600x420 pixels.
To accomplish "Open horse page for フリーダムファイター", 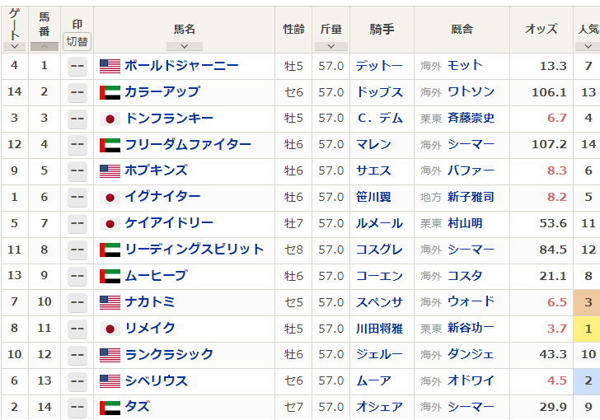I will pyautogui.click(x=188, y=144).
